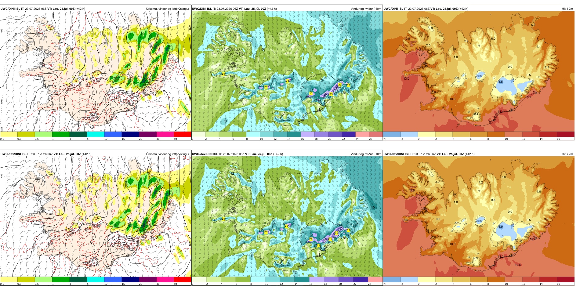Click the 11 wind value on UWC wind map
Viewport: 580px width, 290px height.
coord(226,121)
